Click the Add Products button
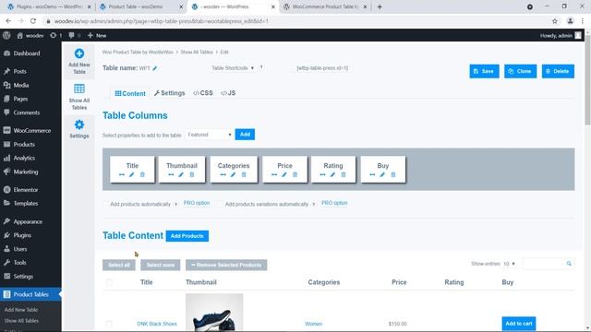 [187, 236]
